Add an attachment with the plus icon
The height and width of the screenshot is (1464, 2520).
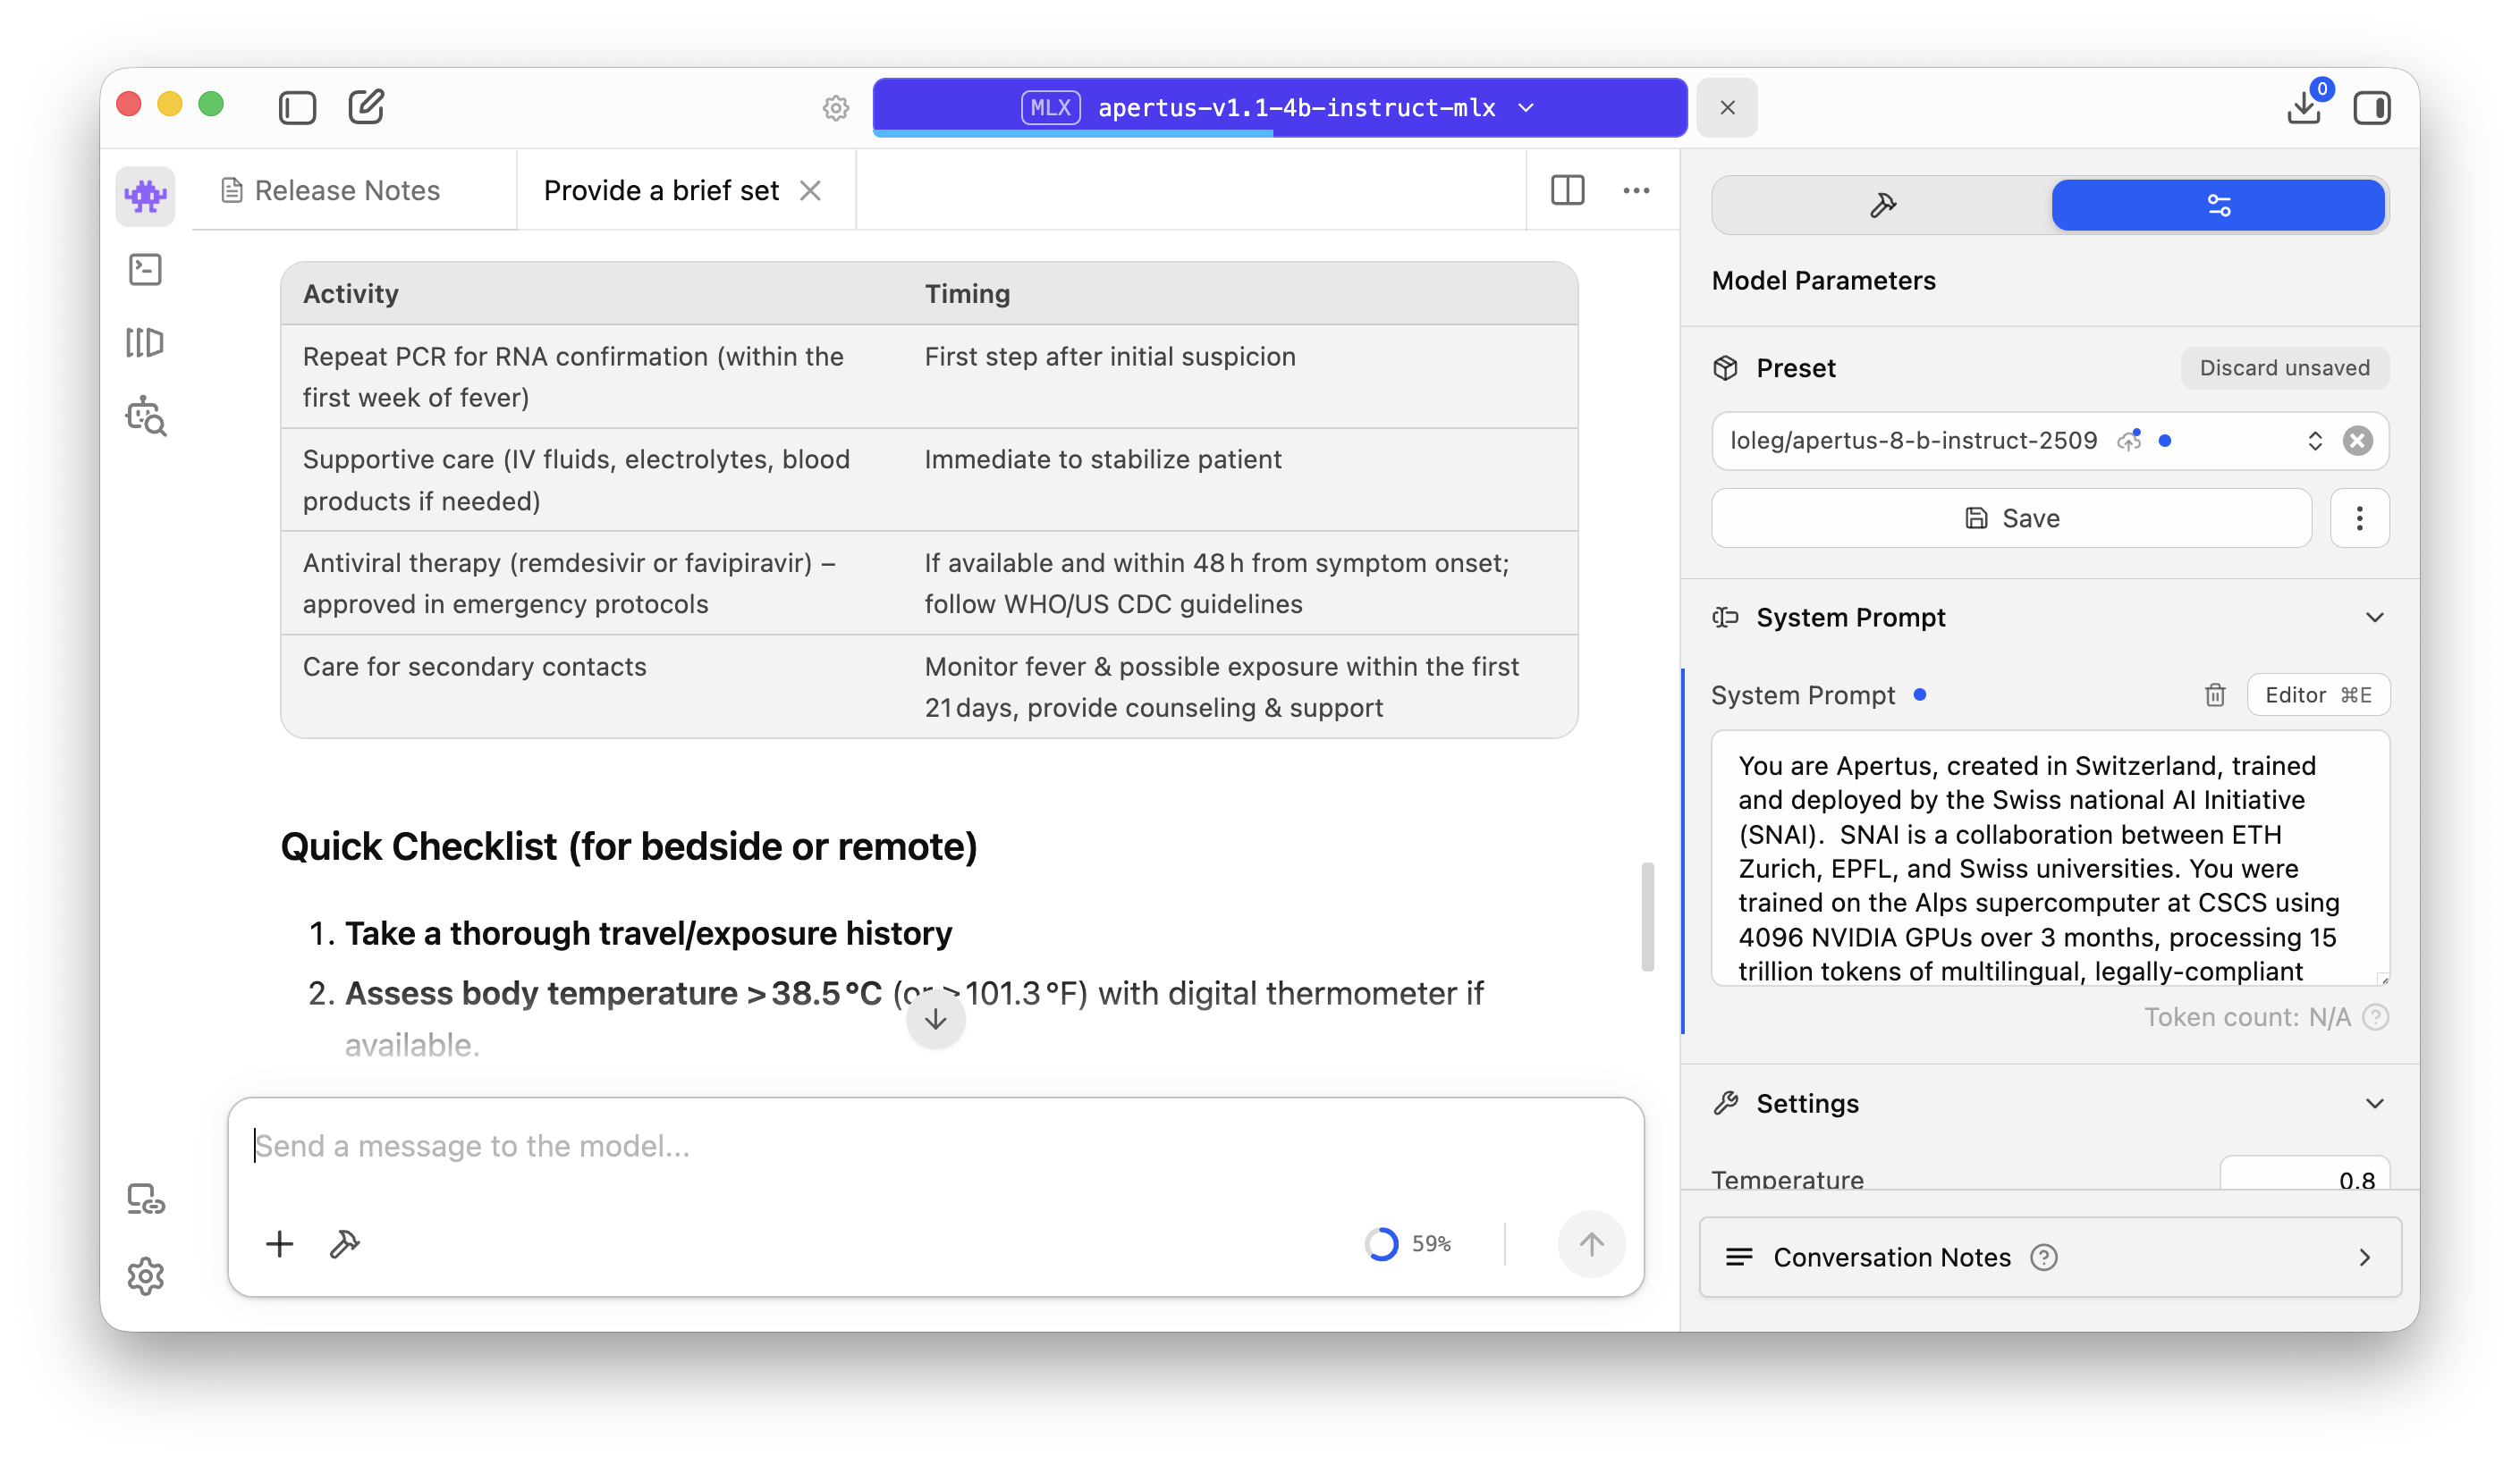(x=279, y=1243)
